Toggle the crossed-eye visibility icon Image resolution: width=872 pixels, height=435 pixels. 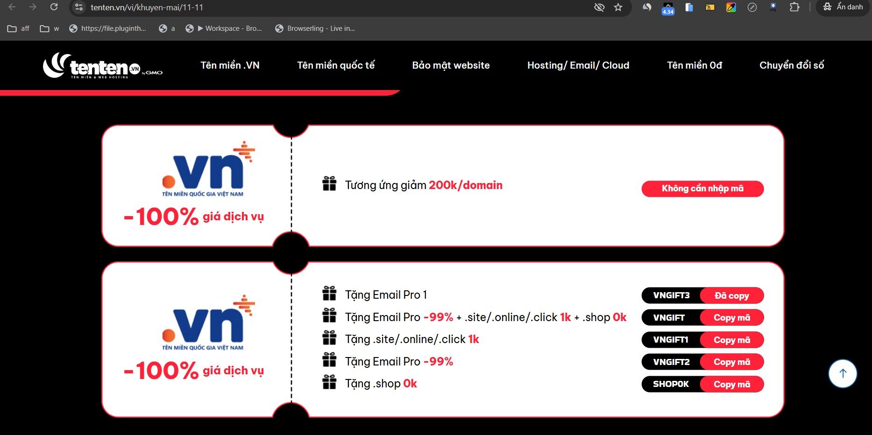(599, 7)
